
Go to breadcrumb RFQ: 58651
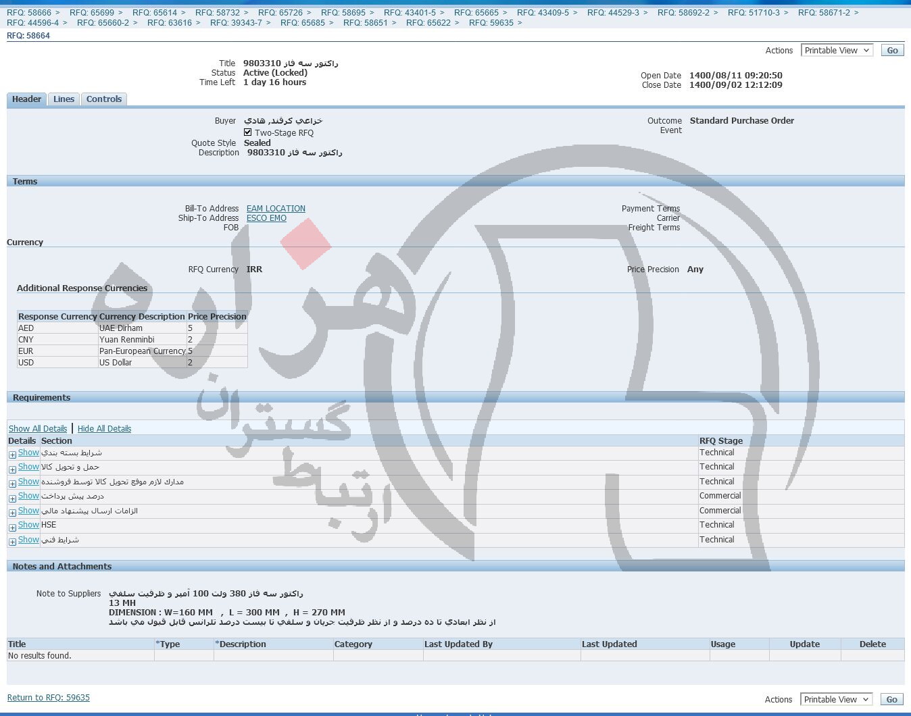coord(366,23)
